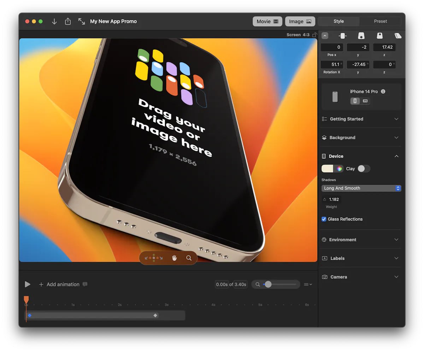Image resolution: width=424 pixels, height=352 pixels.
Task: Expand the Camera section
Action: pyautogui.click(x=360, y=277)
